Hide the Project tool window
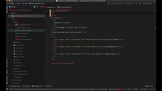 click(x=43, y=7)
